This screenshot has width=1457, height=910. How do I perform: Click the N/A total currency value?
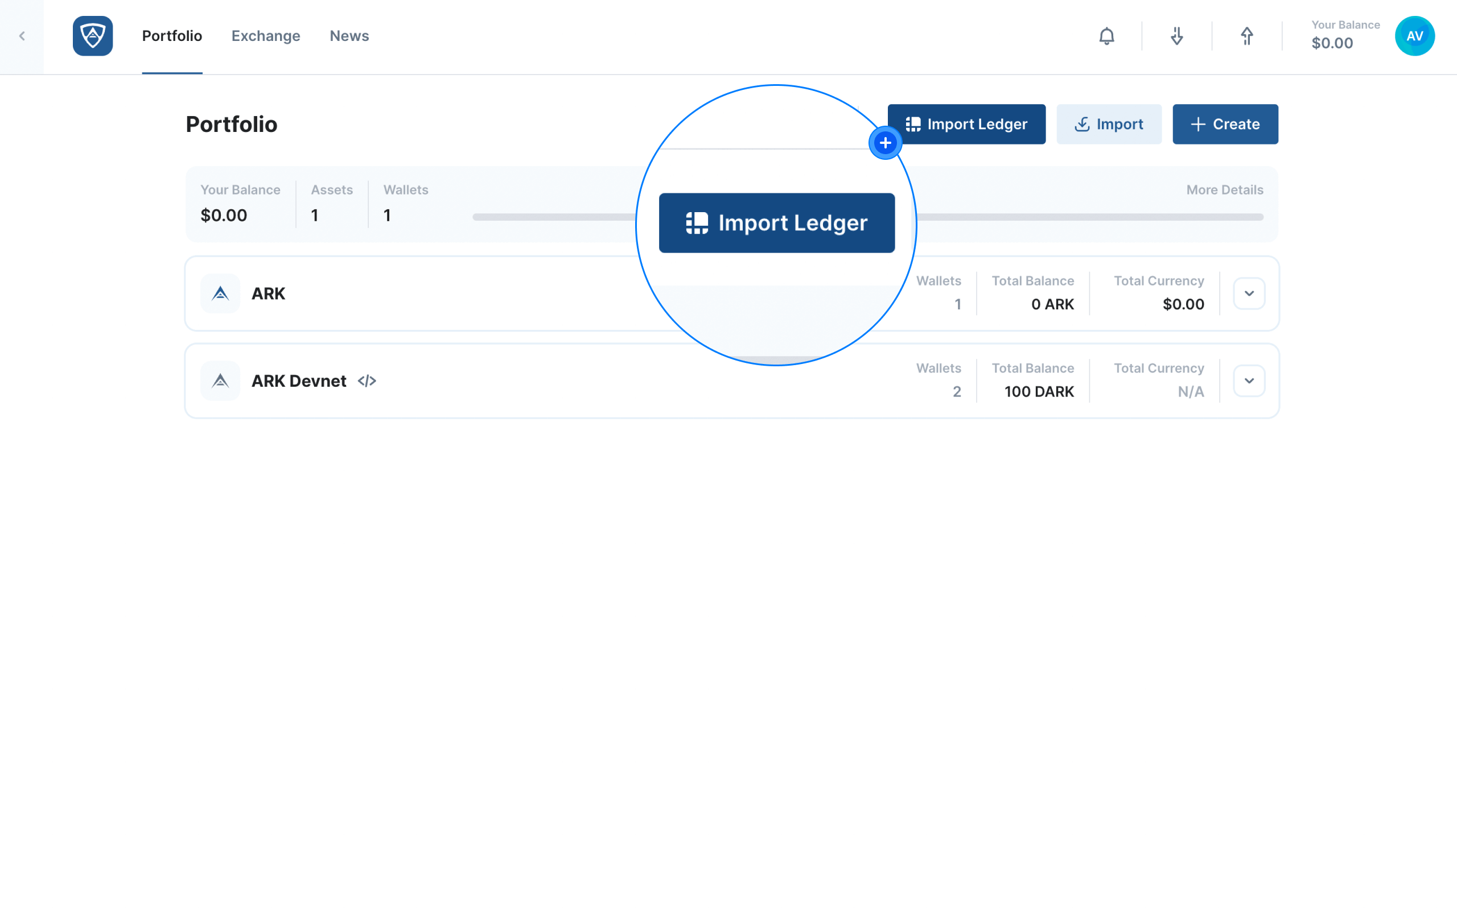pos(1191,392)
